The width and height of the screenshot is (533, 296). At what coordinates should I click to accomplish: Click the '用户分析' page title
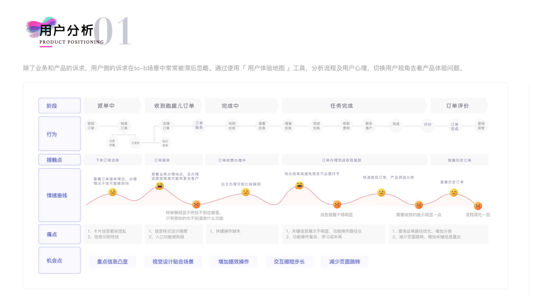(x=66, y=31)
